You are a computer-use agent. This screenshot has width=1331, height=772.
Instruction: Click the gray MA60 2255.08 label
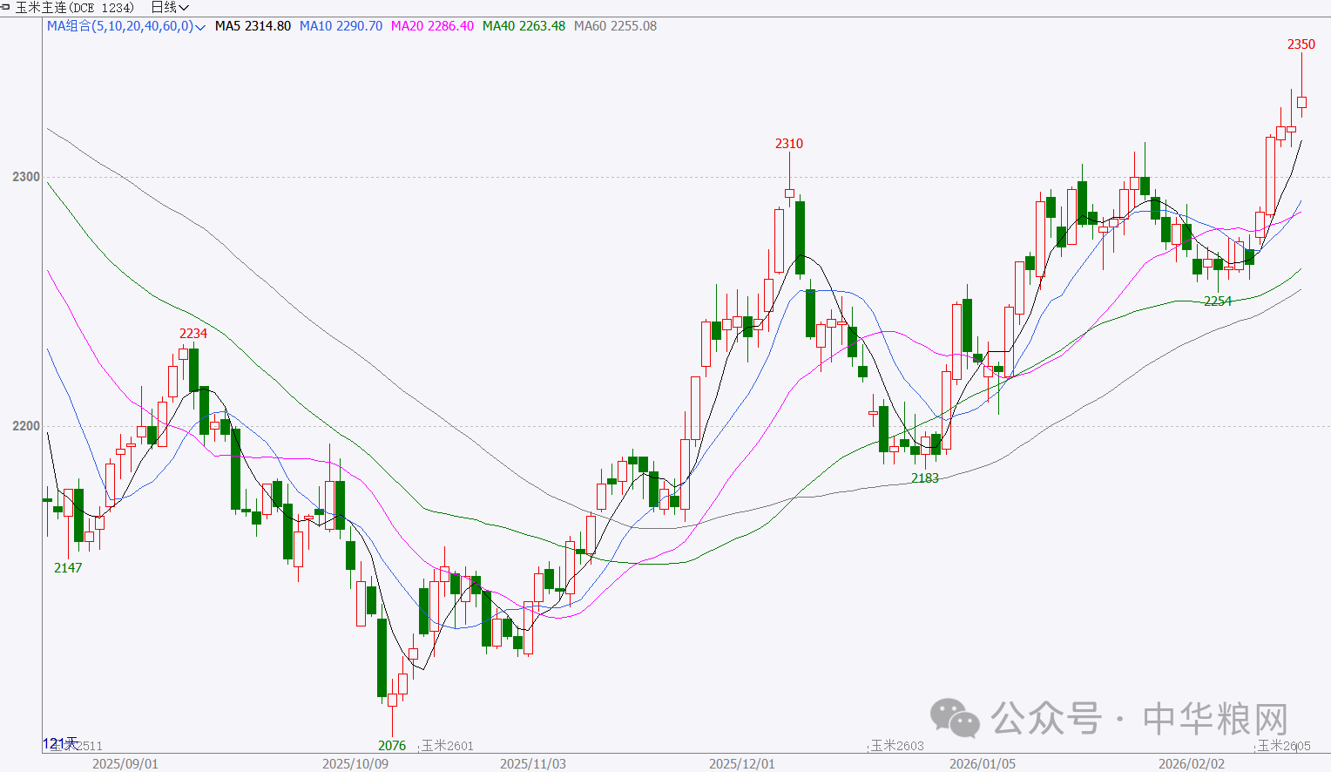pyautogui.click(x=615, y=26)
